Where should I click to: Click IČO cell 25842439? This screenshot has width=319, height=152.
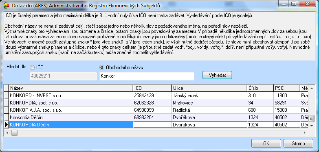pyautogui.click(x=152, y=95)
